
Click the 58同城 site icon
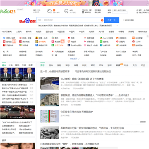20,45
